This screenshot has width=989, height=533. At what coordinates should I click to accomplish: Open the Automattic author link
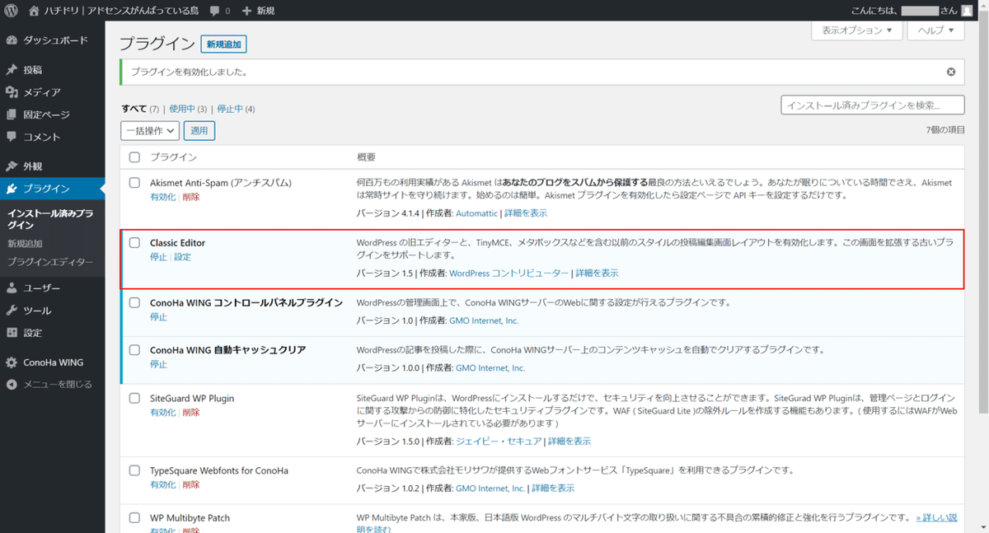point(476,213)
